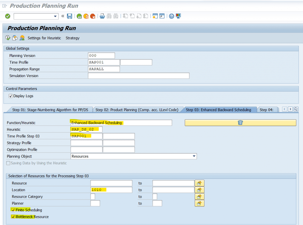303x225 pixels.
Task: Switch to Step 04 tab
Action: (267, 110)
